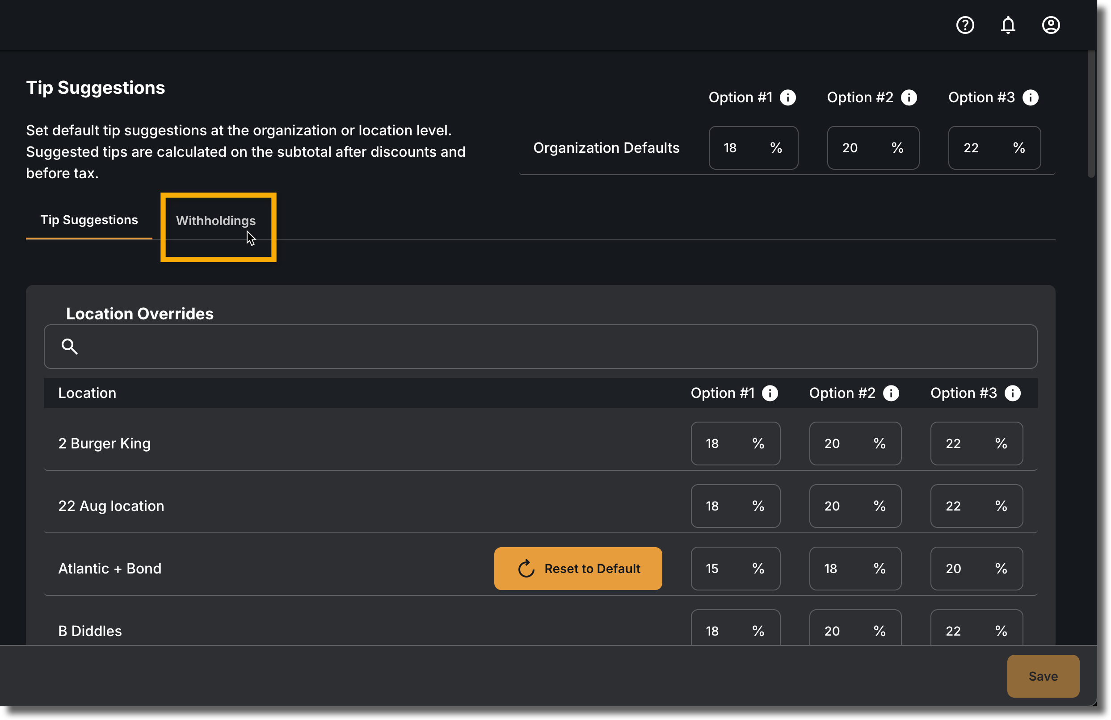Screen dimensions: 1111x720
Task: Open the user account profile icon
Action: click(x=1051, y=25)
